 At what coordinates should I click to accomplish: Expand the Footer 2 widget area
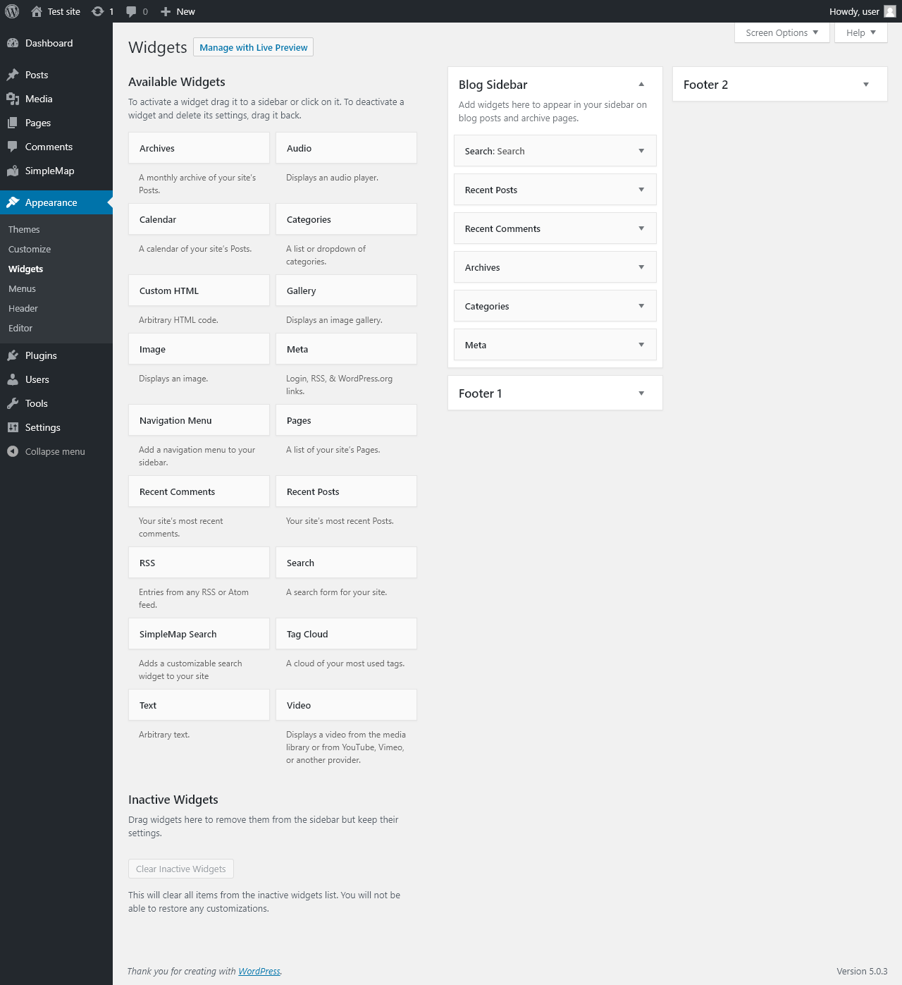[866, 85]
